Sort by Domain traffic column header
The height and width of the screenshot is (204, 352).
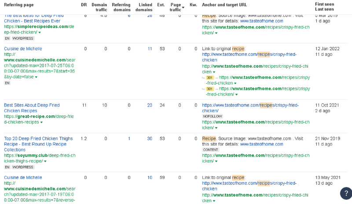point(99,7)
